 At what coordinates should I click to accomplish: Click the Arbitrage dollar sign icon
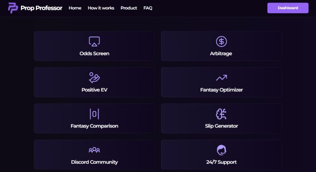point(221,42)
